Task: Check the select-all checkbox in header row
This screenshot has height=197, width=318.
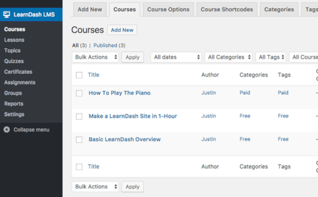Action: (x=79, y=75)
